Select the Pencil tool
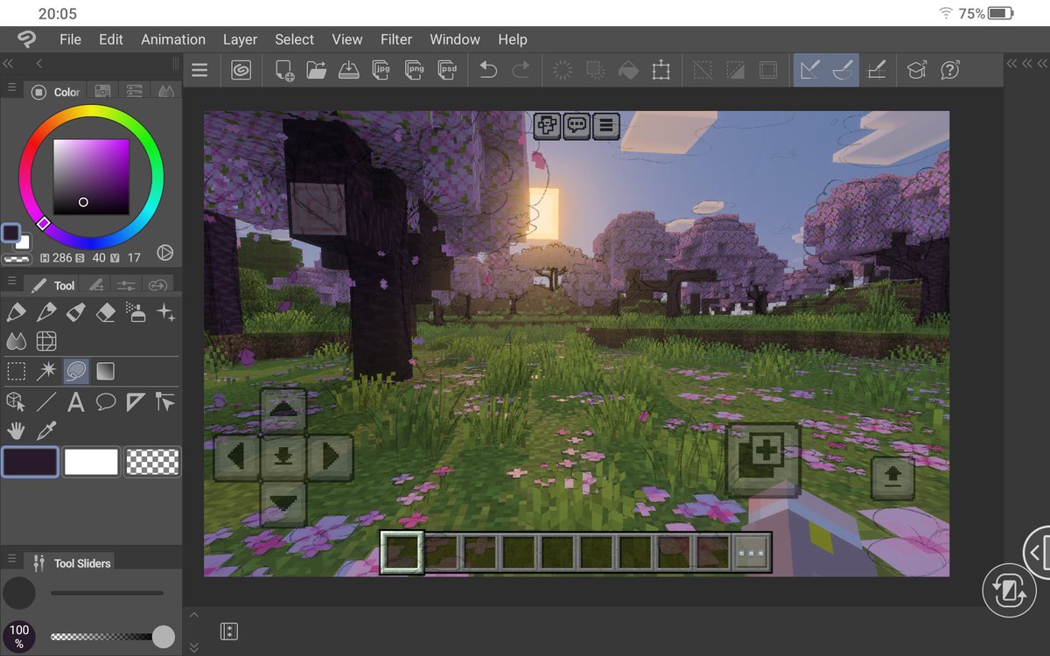 pyautogui.click(x=45, y=312)
